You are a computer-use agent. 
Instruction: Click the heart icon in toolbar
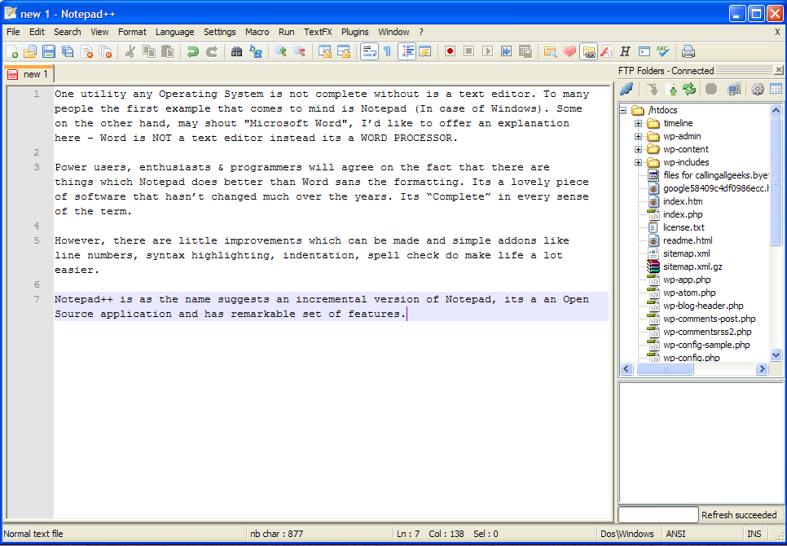569,51
